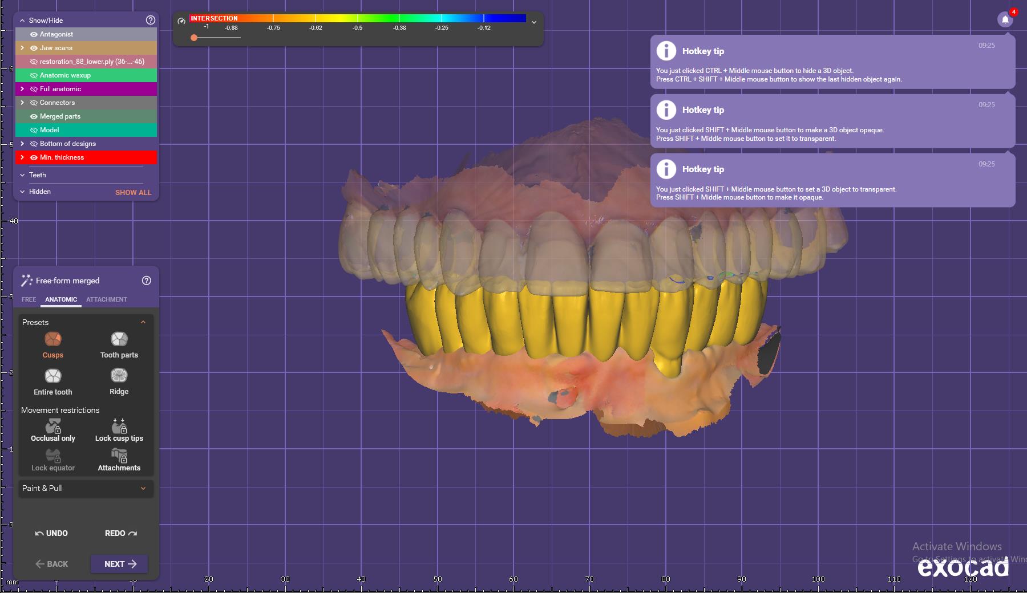The height and width of the screenshot is (593, 1027).
Task: Click SHOW ALL hidden objects
Action: tap(133, 192)
